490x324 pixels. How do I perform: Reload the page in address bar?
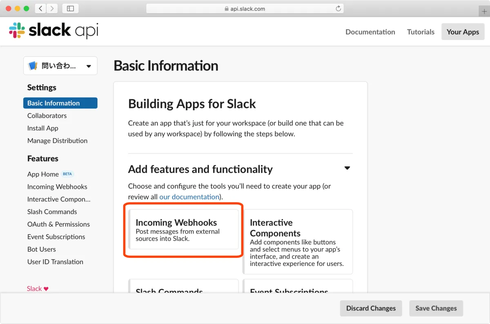click(x=338, y=9)
